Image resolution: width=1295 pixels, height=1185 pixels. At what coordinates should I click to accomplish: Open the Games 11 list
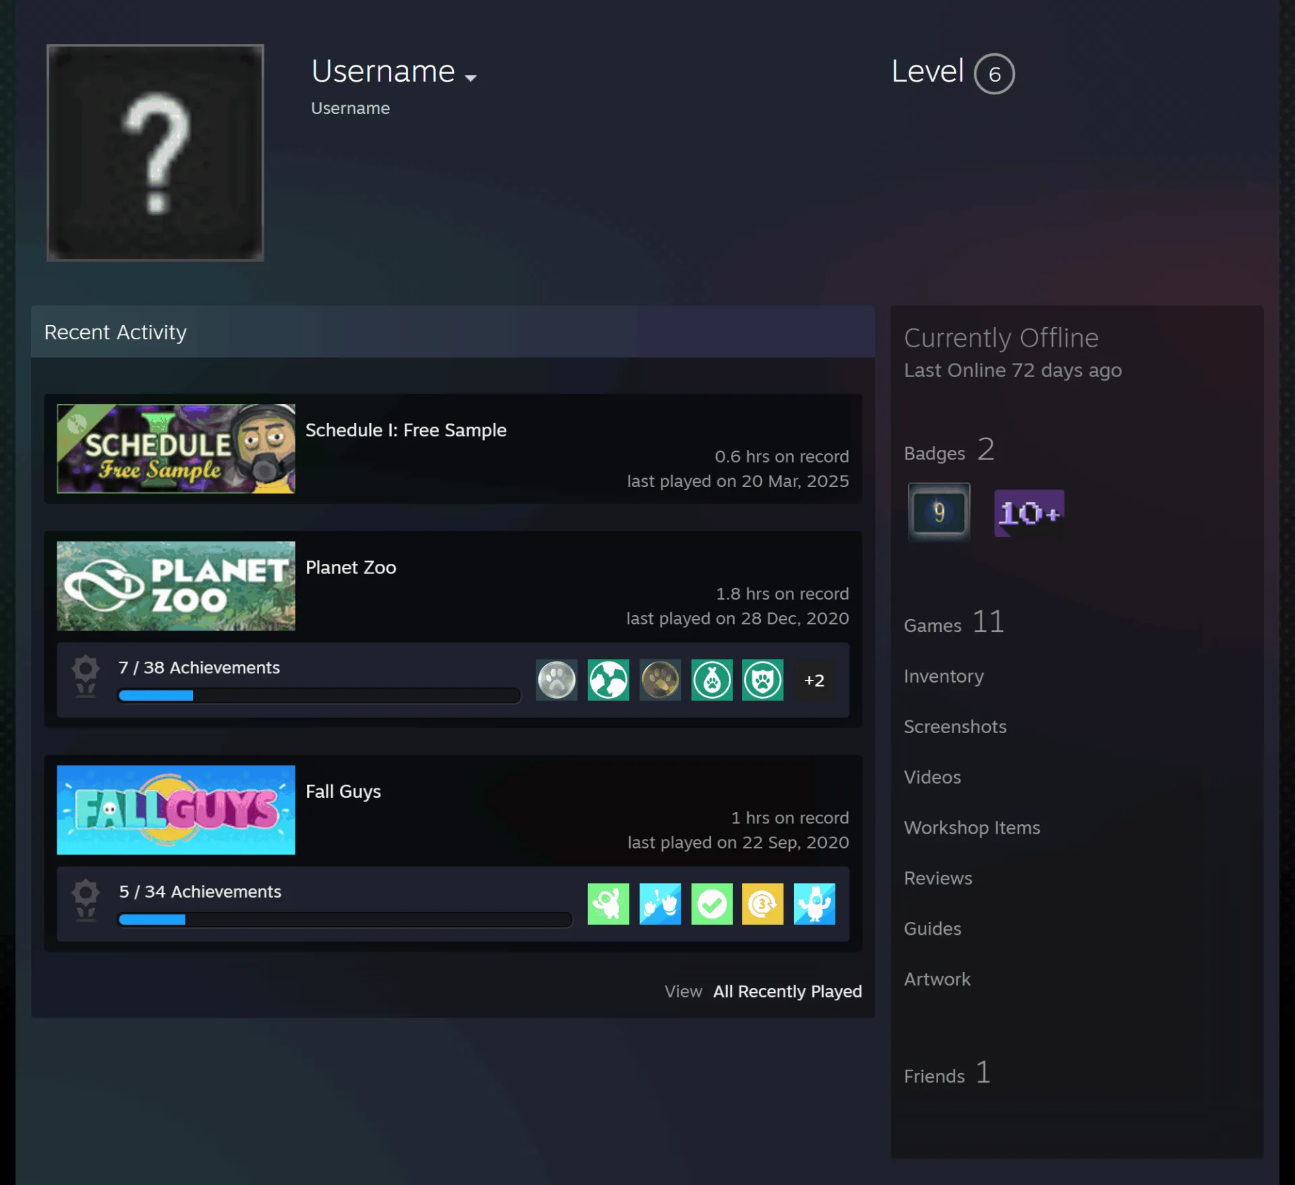pos(954,623)
